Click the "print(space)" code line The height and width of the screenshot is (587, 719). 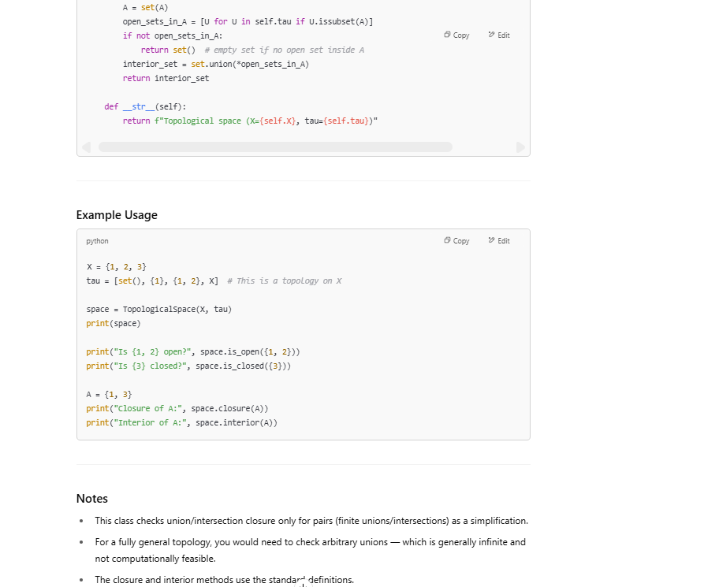point(114,324)
